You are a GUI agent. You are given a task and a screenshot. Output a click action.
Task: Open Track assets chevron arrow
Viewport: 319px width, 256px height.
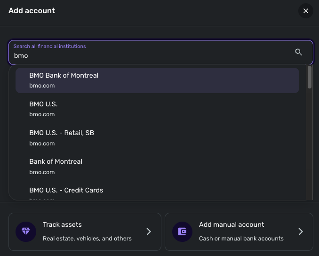coord(149,232)
